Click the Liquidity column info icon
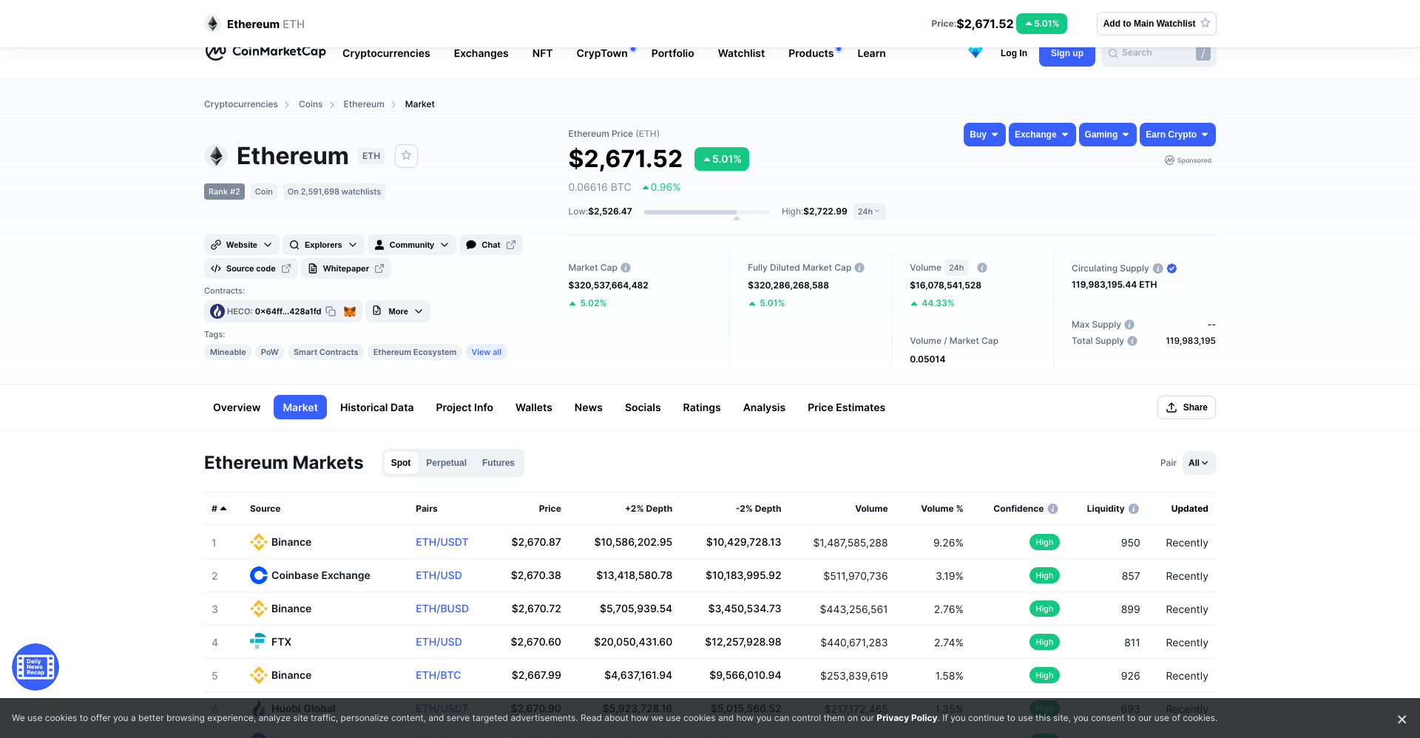The width and height of the screenshot is (1420, 738). pos(1134,509)
